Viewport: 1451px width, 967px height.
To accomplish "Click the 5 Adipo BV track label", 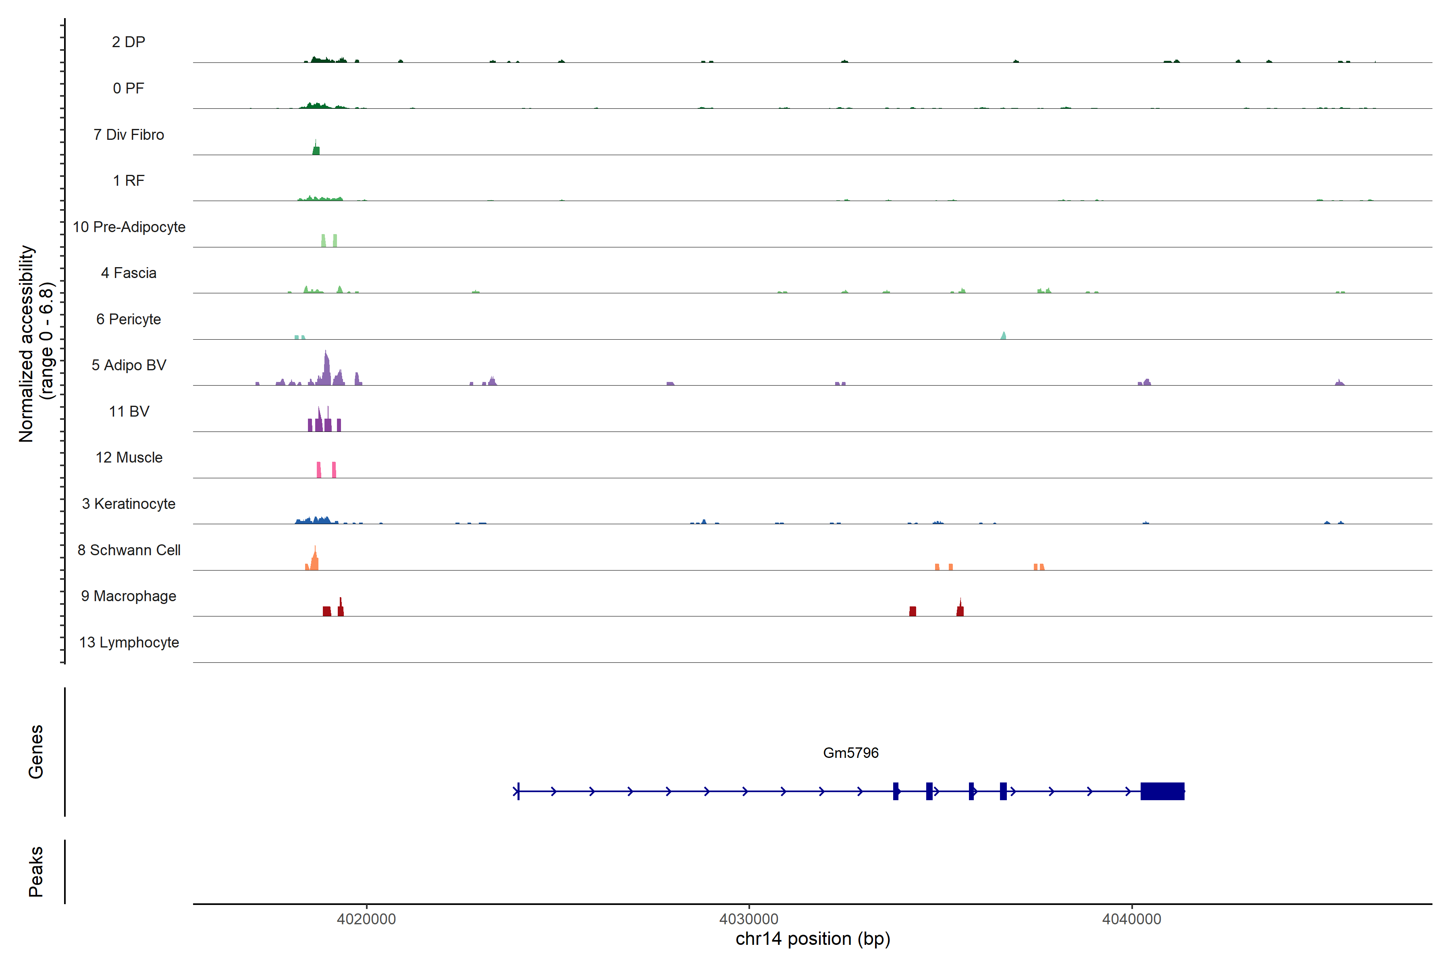I will coord(128,365).
